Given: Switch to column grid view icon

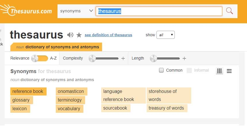Looking at the screenshot, I should (220, 71).
